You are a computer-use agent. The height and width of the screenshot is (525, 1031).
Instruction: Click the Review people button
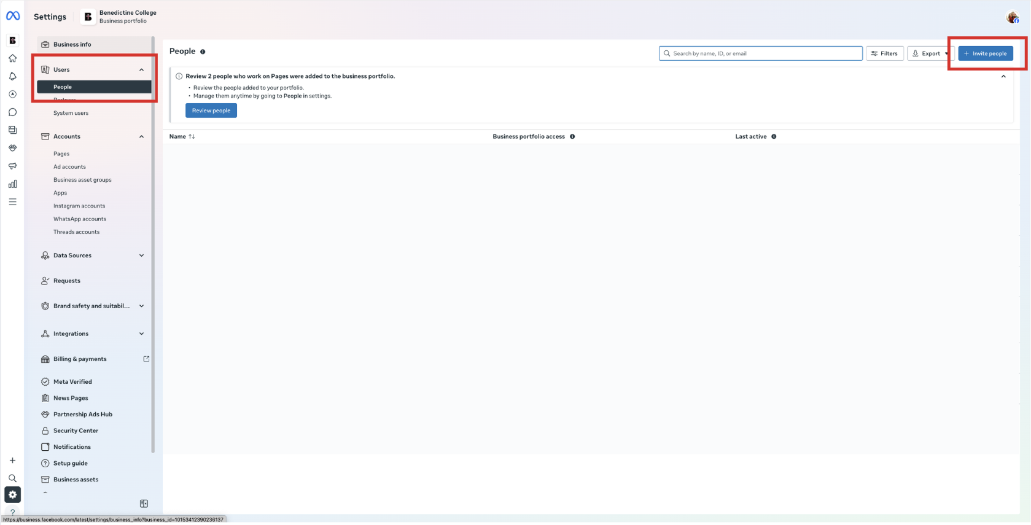coord(211,111)
